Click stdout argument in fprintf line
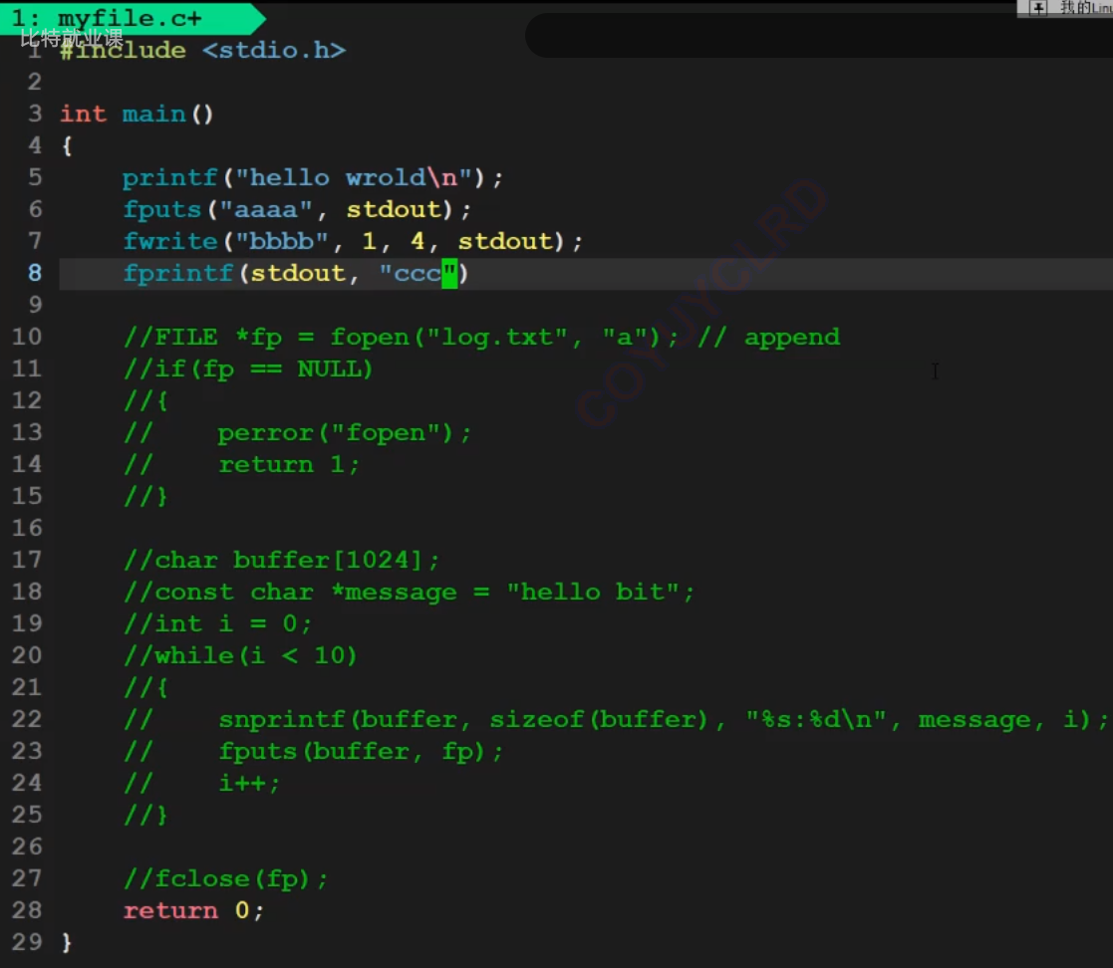 (297, 273)
